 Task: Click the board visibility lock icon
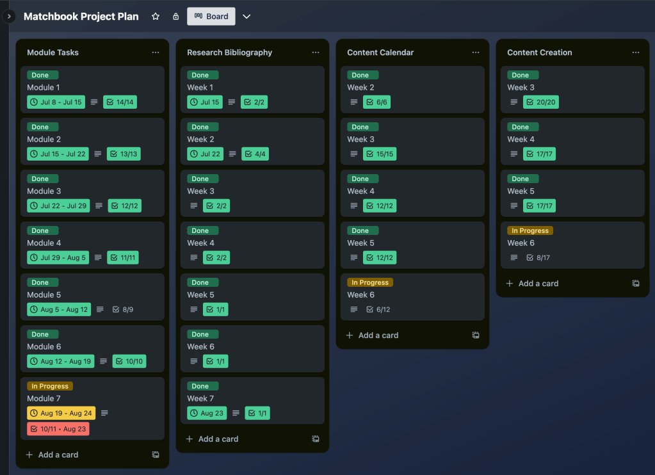(175, 17)
